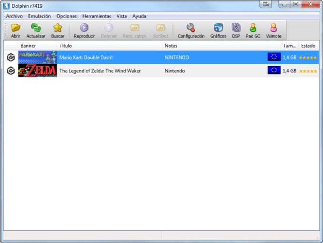
Task: Click the 1,4 GB size in Mario Kart row
Action: coord(289,58)
